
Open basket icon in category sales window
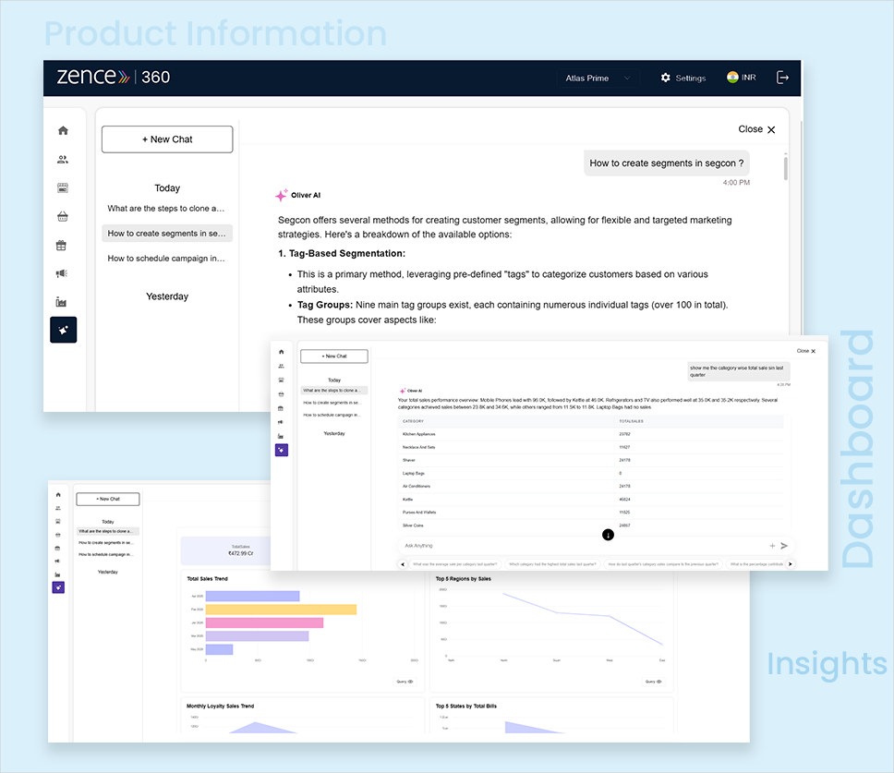click(281, 394)
